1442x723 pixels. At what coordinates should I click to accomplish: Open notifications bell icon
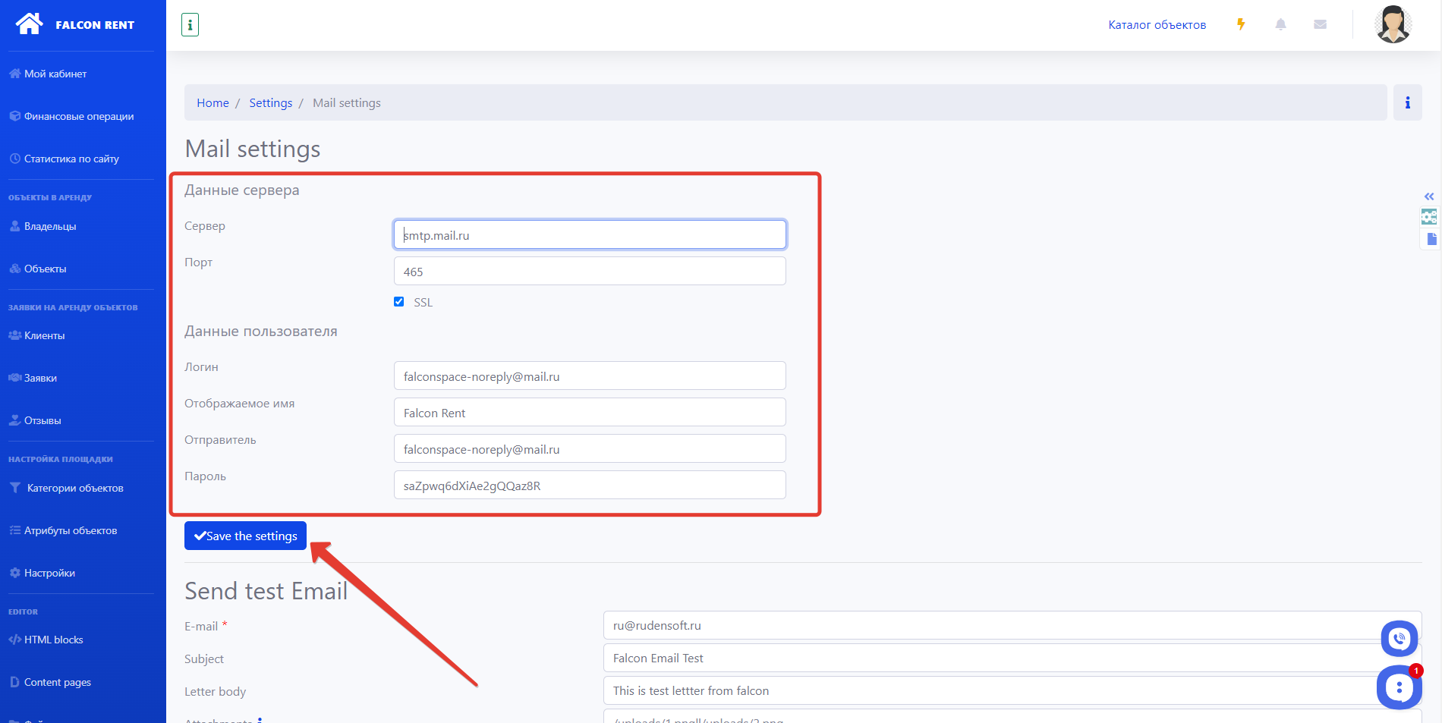tap(1280, 24)
